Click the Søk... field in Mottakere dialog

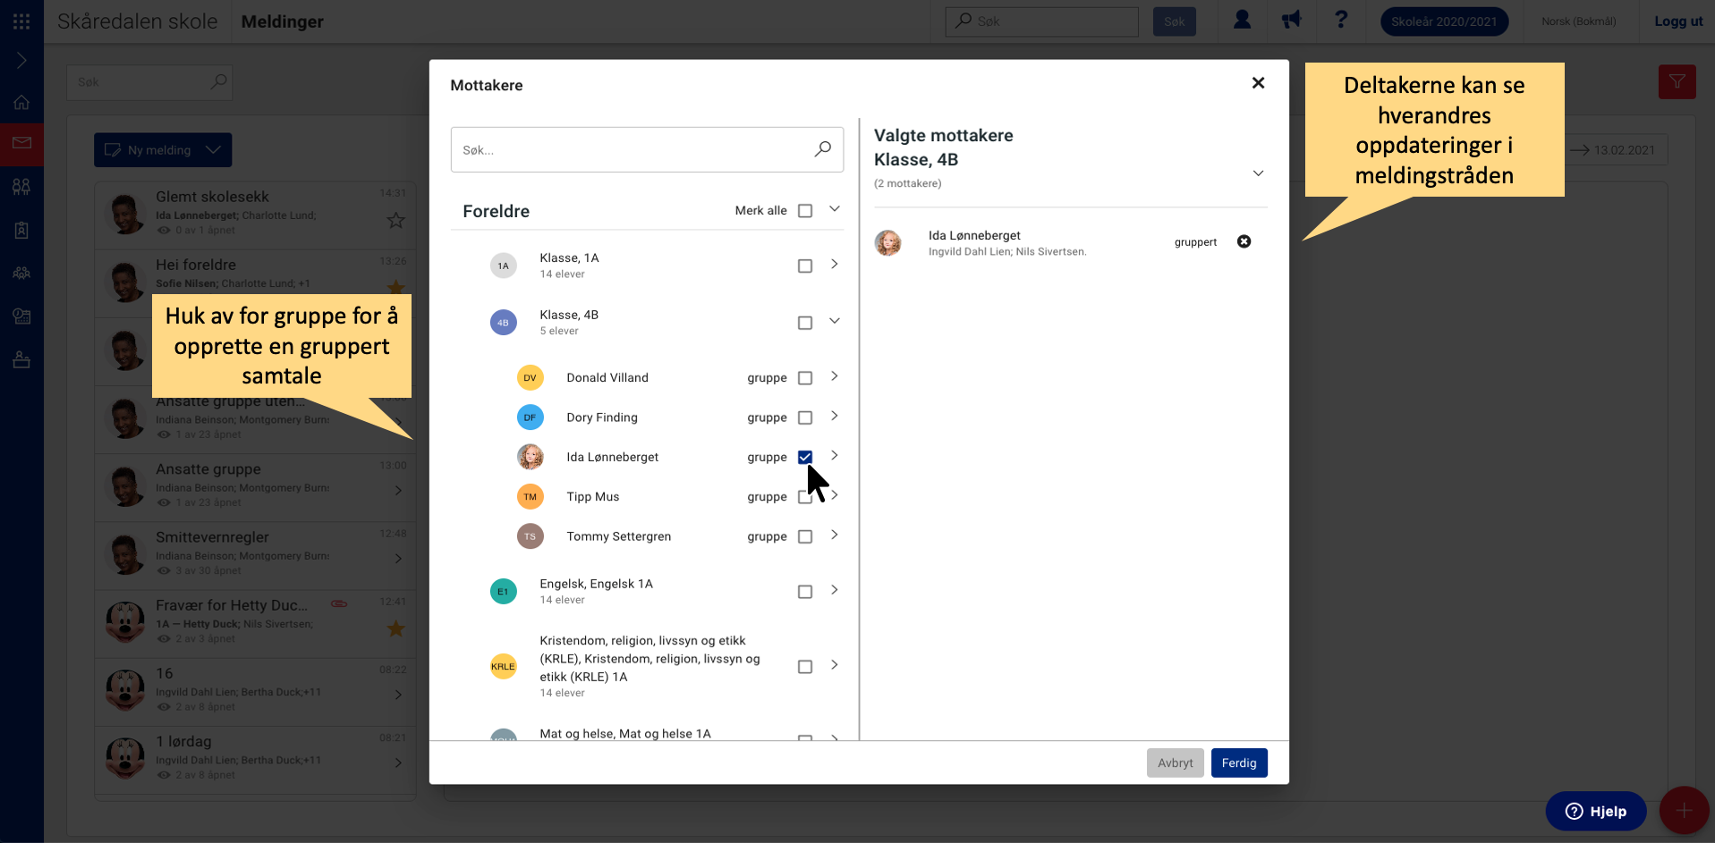(x=647, y=149)
